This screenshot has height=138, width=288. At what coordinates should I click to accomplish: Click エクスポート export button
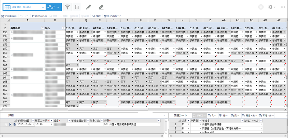tap(113, 16)
